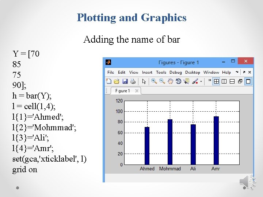Open the Brush tool color dropdown arrow
Viewport: 263px width, 197px height.
[x=201, y=82]
